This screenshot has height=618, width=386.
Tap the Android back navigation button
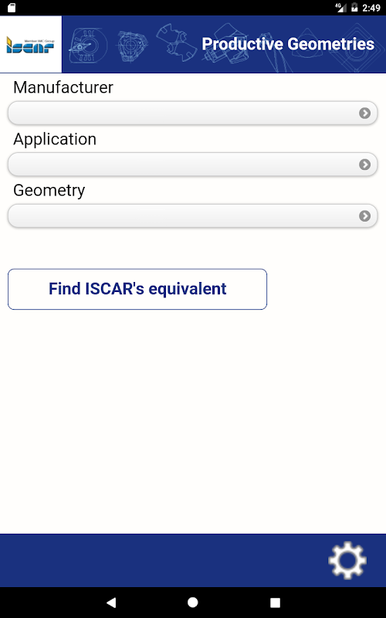[111, 602]
